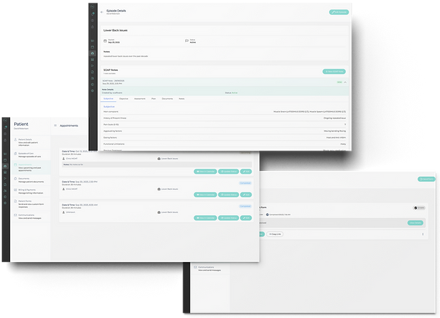Open the Plan tab
Viewport: 440px width, 318px height.
click(x=153, y=99)
